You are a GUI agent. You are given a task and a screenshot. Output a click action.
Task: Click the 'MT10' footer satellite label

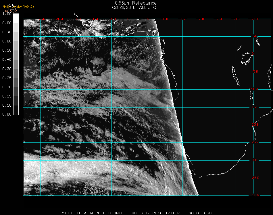pos(67,213)
